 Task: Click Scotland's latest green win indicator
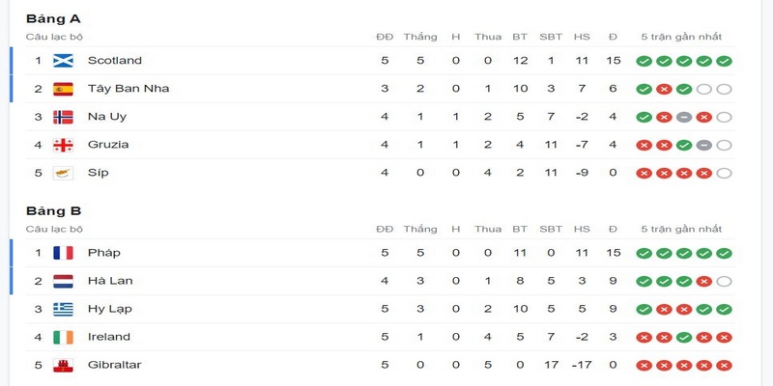coord(724,61)
